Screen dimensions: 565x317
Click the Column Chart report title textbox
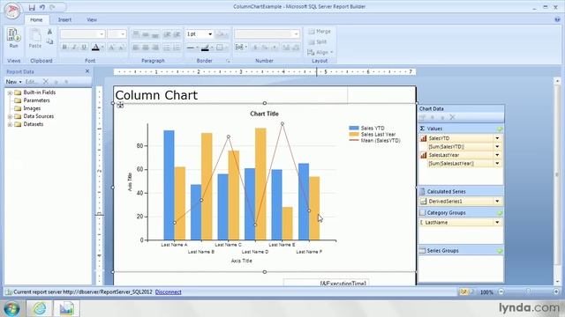click(230, 95)
